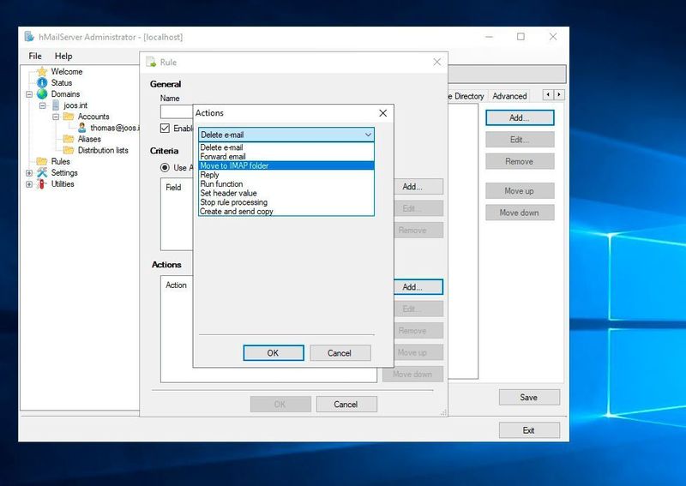Image resolution: width=686 pixels, height=486 pixels.
Task: Cancel the Rule dialog
Action: [x=346, y=405]
